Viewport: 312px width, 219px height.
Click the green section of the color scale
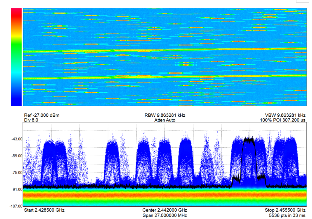coord(16,50)
